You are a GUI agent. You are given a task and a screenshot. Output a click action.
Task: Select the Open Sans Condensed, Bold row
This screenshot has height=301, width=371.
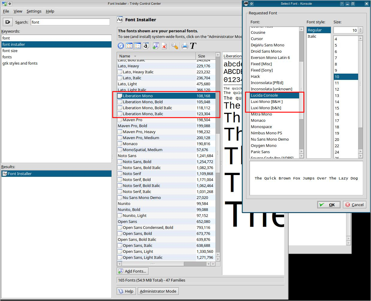pos(166,227)
